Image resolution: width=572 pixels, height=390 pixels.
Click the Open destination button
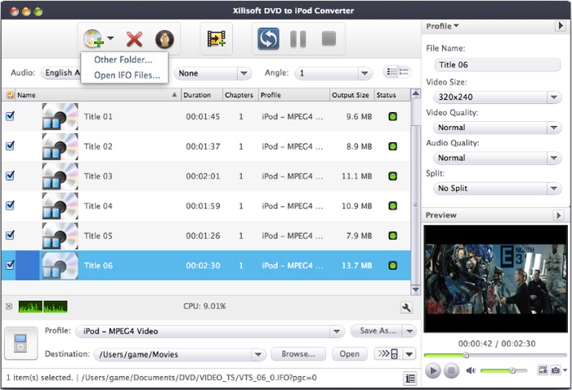[349, 354]
